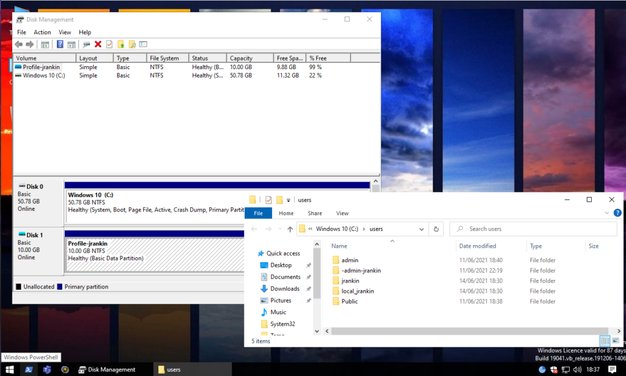Click the Properties checkmark icon in Explorer title bar
The image size is (626, 376).
(268, 200)
